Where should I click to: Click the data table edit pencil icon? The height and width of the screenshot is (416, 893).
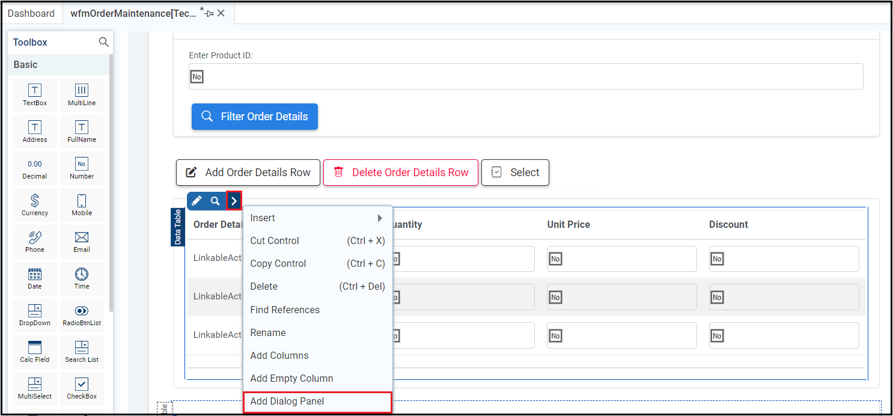tap(197, 201)
